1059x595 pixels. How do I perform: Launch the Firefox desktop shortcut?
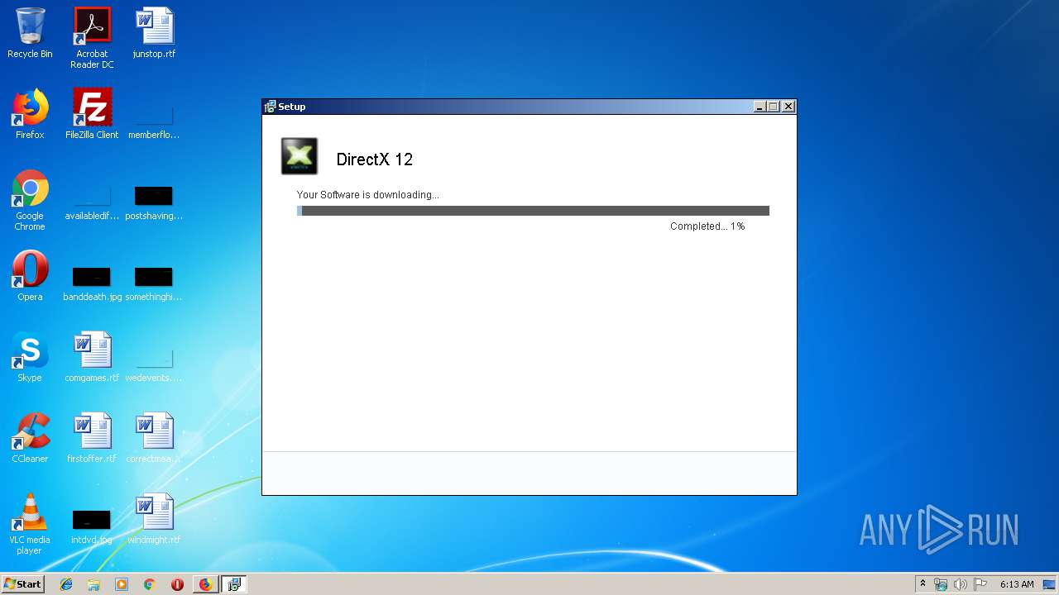30,114
